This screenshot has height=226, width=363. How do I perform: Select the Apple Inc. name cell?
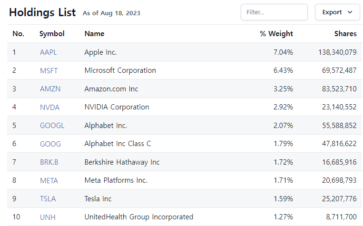coord(100,52)
